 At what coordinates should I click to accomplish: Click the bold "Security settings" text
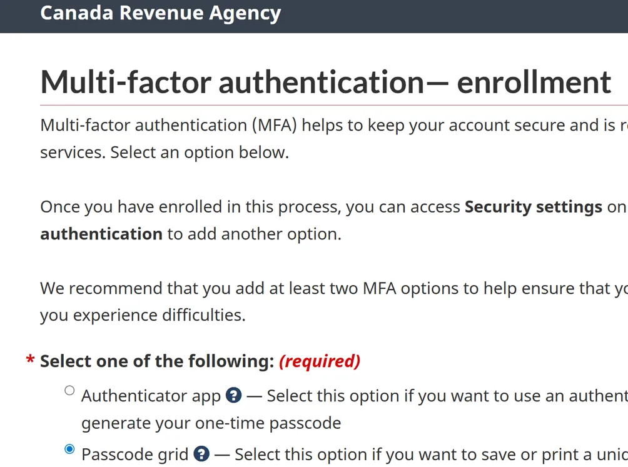(x=533, y=207)
